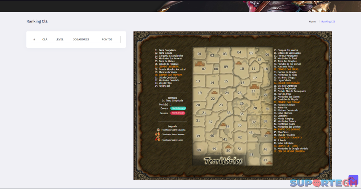Click the Território Sobre Lance legend icon
The height and width of the screenshot is (189, 361).
(x=158, y=139)
